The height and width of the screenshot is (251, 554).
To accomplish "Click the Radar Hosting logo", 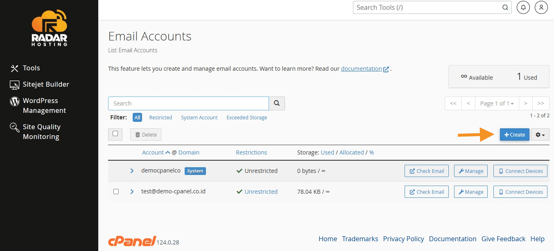I will pyautogui.click(x=49, y=27).
